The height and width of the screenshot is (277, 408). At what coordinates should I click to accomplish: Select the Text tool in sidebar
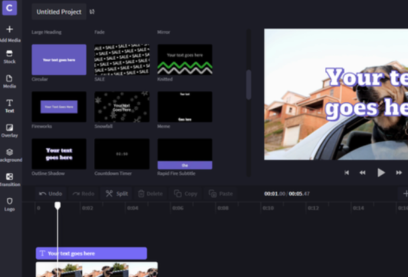pos(9,106)
